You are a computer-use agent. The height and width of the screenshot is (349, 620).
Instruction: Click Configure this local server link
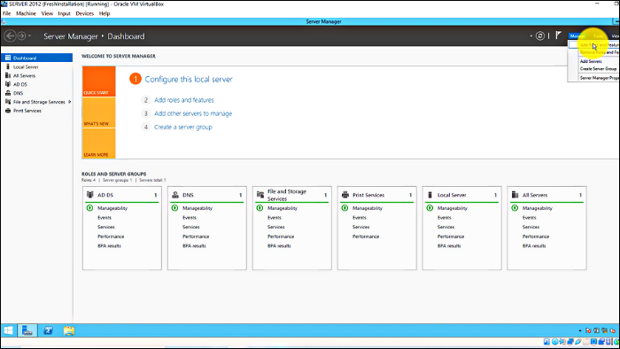pos(189,80)
